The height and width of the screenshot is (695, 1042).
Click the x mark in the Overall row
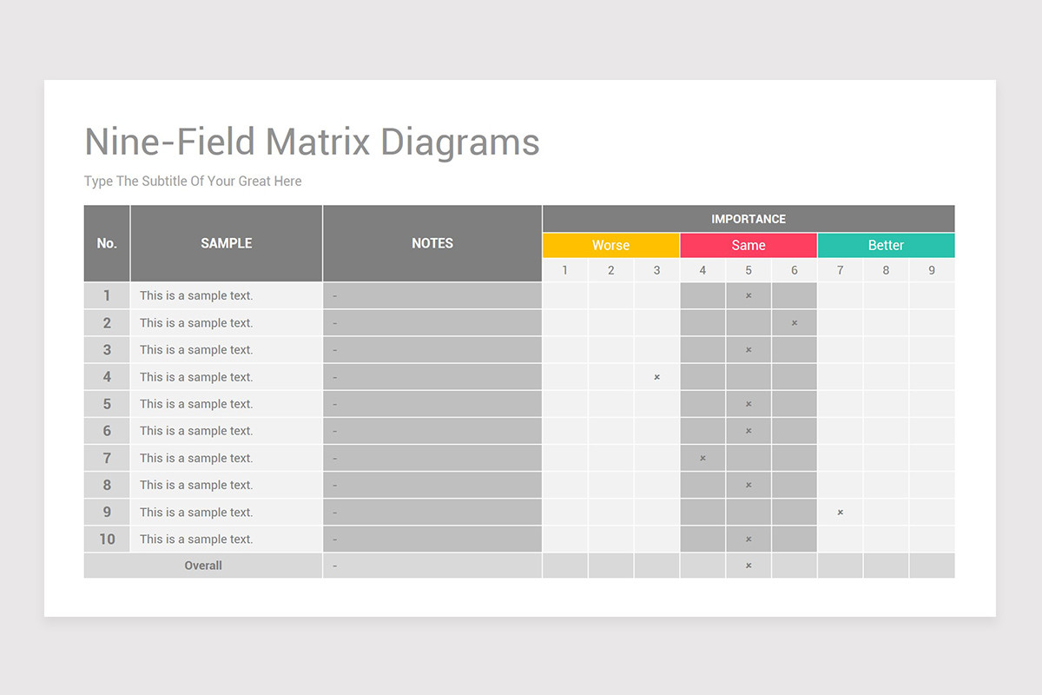point(749,566)
